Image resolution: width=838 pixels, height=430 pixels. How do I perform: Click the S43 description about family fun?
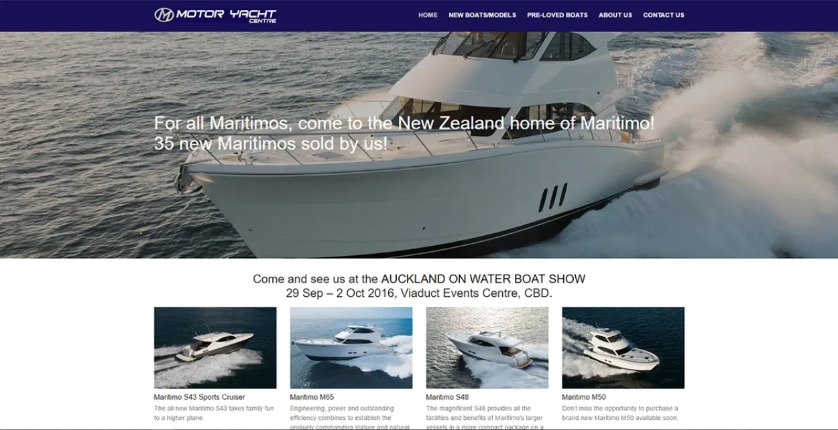tap(214, 413)
